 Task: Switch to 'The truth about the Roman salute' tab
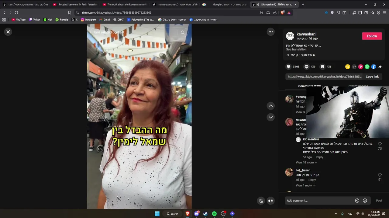pyautogui.click(x=125, y=5)
